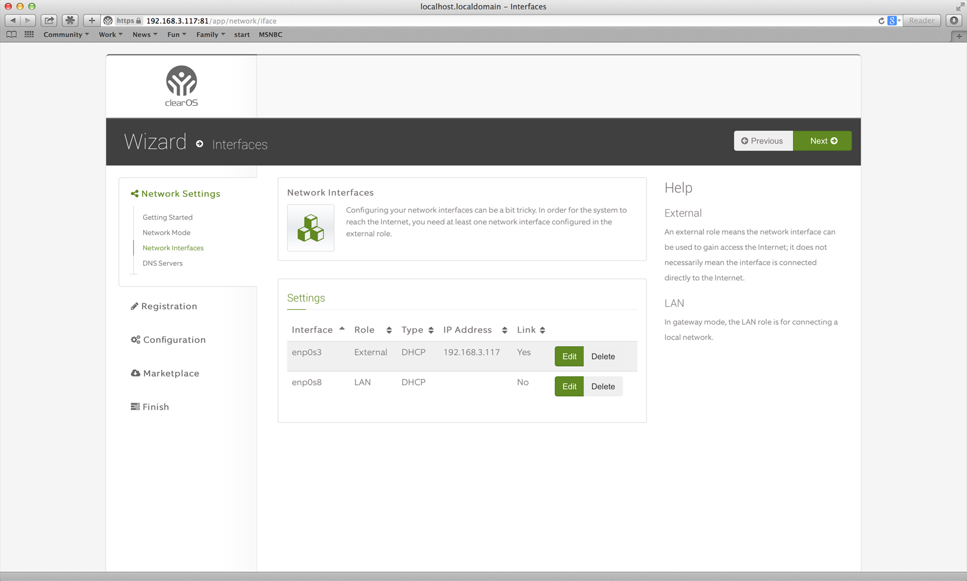967x581 pixels.
Task: Go to DNS Servers step
Action: pyautogui.click(x=162, y=263)
